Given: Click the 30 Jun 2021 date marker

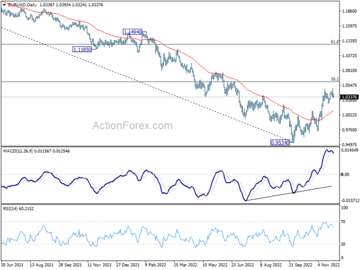Looking at the screenshot, I should [x=13, y=265].
